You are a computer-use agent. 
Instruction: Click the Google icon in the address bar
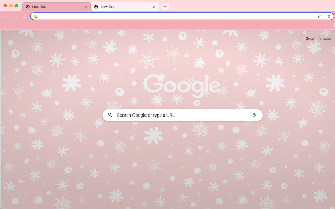[x=36, y=16]
